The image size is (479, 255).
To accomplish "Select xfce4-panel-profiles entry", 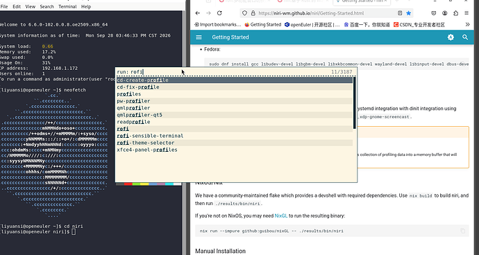I will point(235,150).
